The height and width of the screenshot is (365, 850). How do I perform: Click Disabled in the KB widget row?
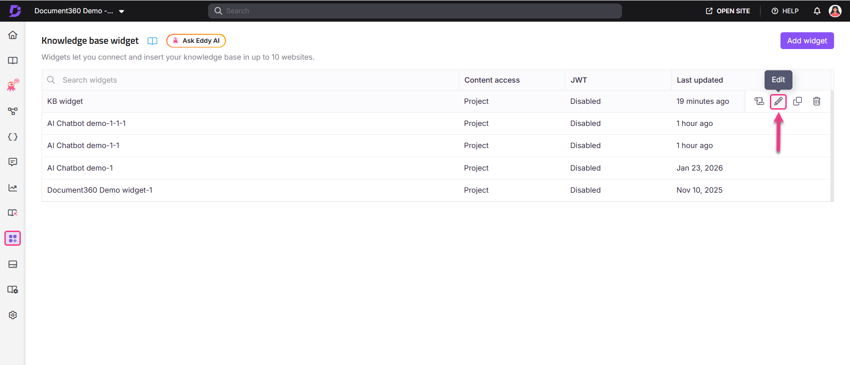[585, 101]
